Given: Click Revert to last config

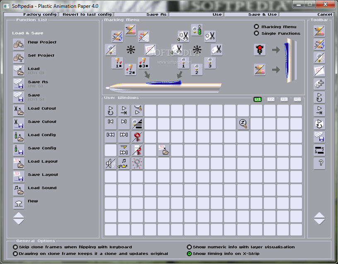Looking at the screenshot, I should [x=86, y=14].
